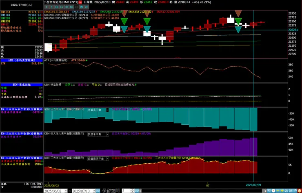Click the 長減短天期築底指標 0.72 row

pyautogui.click(x=22, y=97)
